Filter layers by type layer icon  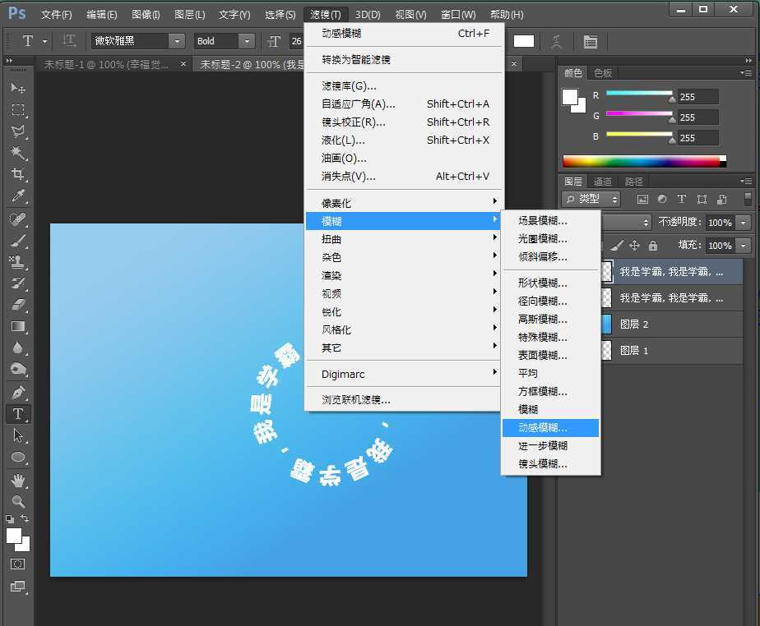[x=682, y=199]
